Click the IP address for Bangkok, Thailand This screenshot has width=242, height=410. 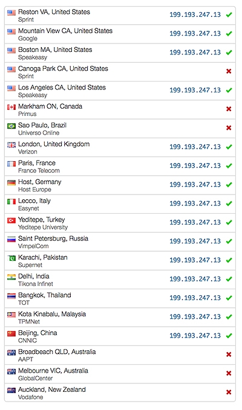tap(195, 298)
